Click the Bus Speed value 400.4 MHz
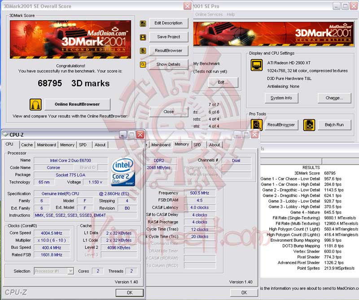359x300 pixels. pos(52,248)
